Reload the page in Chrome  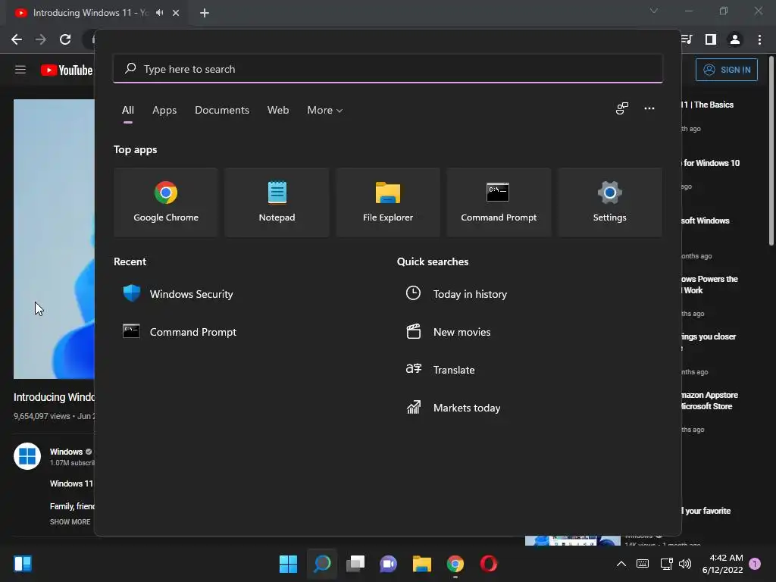tap(65, 39)
